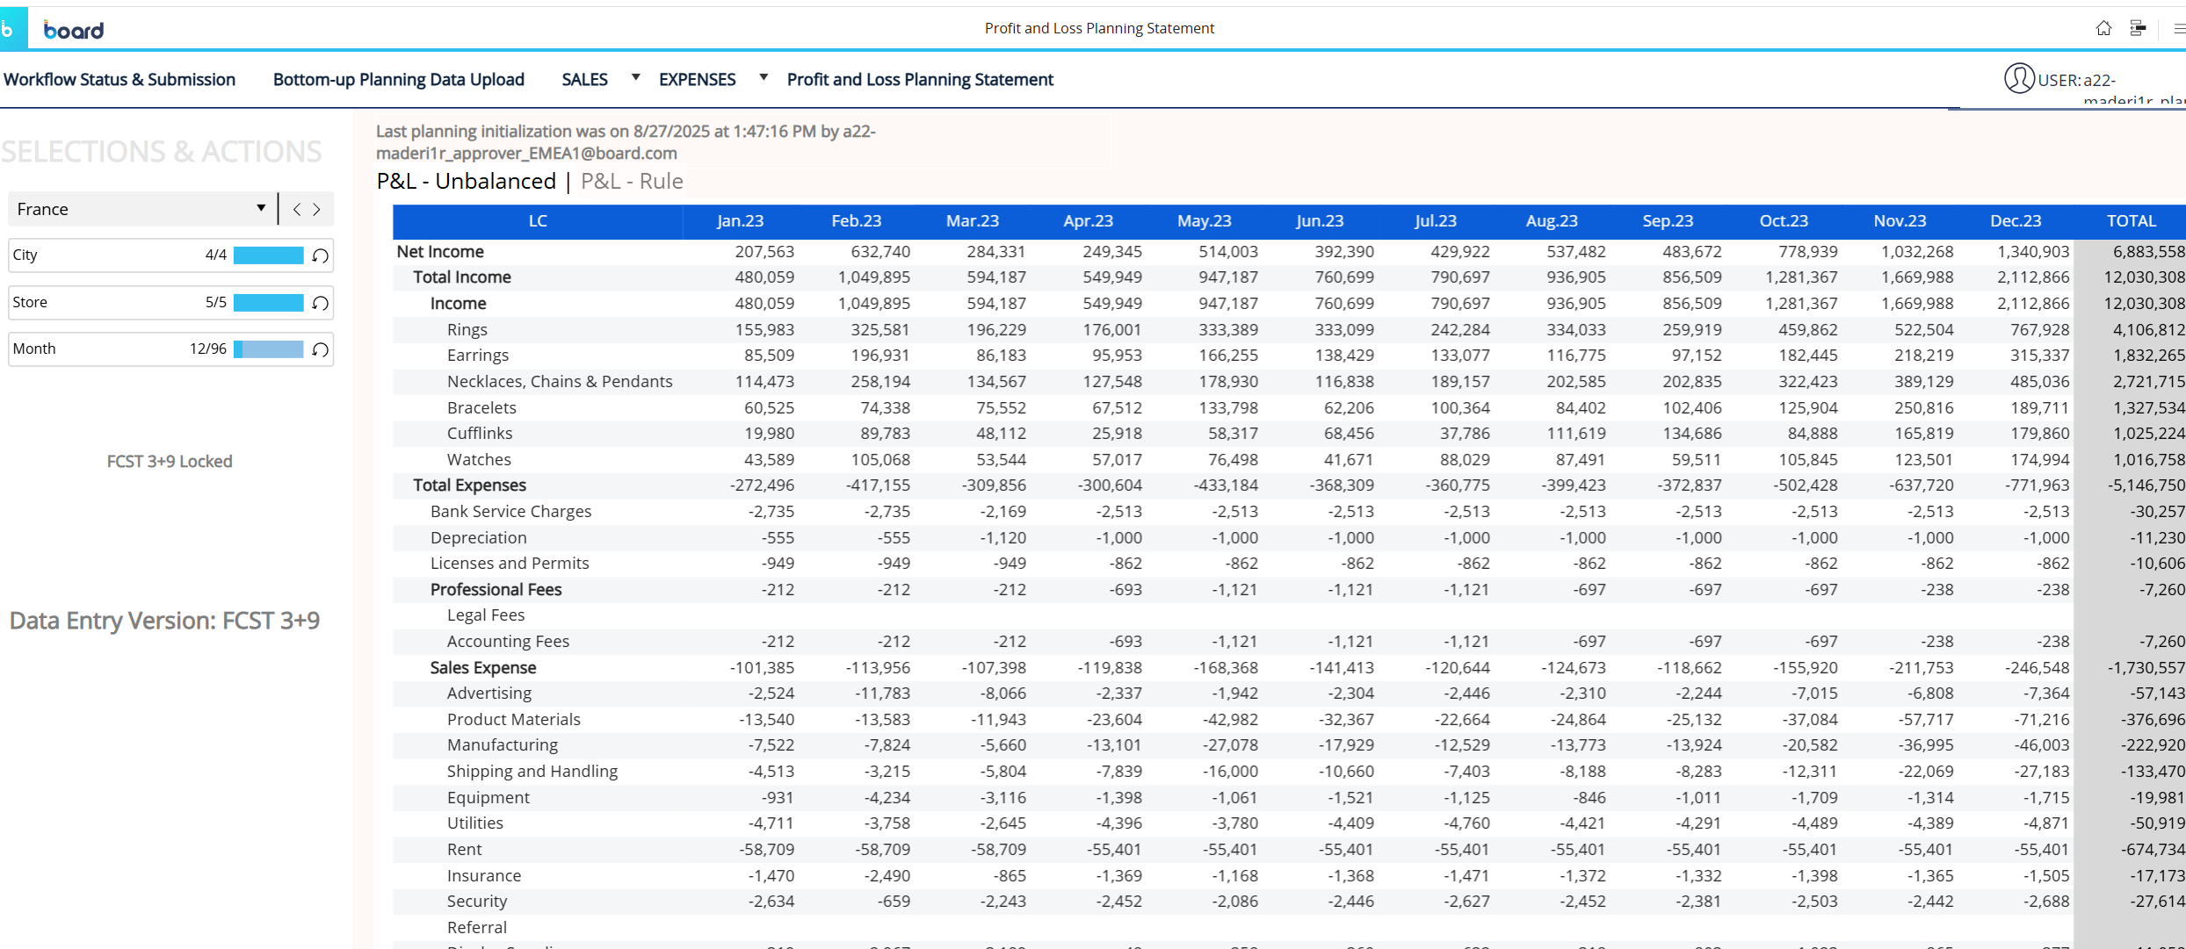Click the LC column header

[x=538, y=221]
